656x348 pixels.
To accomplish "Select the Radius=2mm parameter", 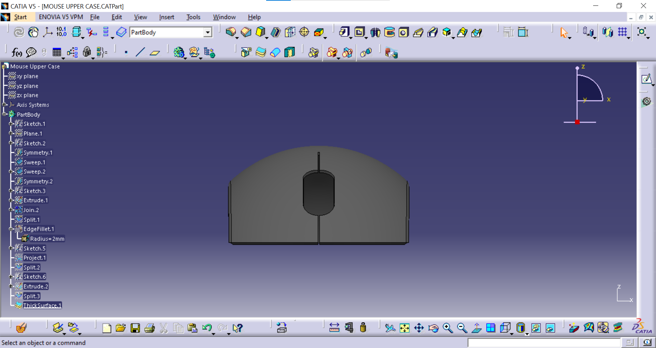I will click(47, 239).
